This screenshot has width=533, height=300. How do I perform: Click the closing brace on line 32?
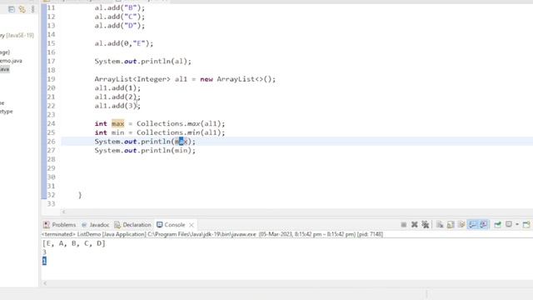click(x=80, y=195)
